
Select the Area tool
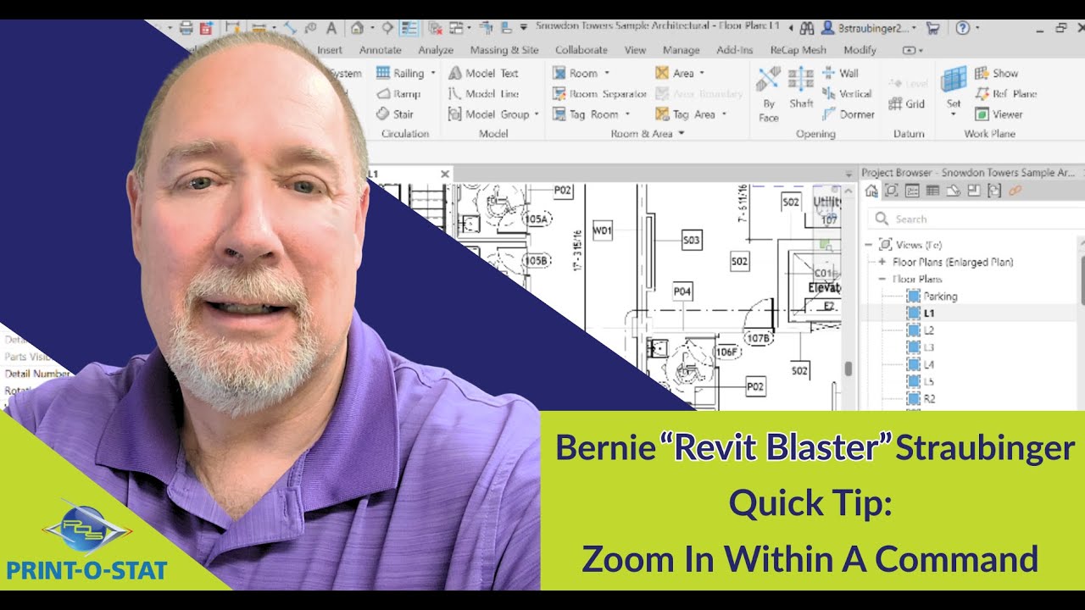(675, 73)
